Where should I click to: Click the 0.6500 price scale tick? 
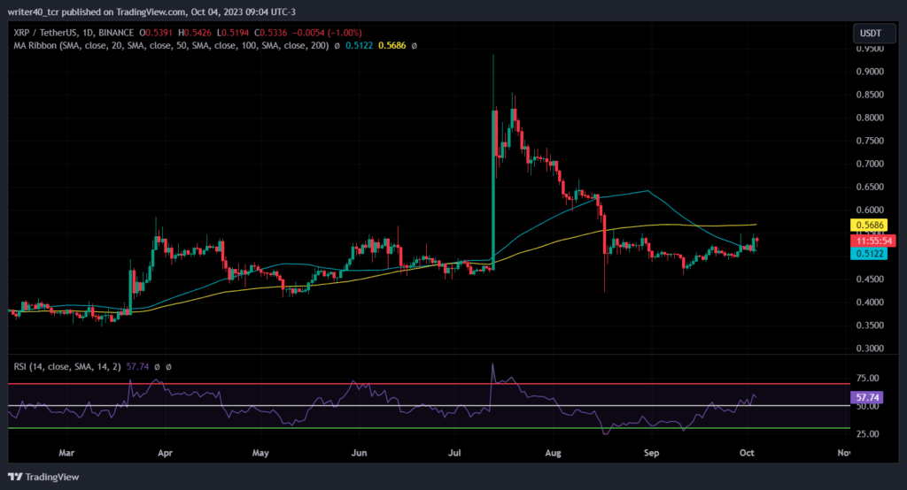870,188
